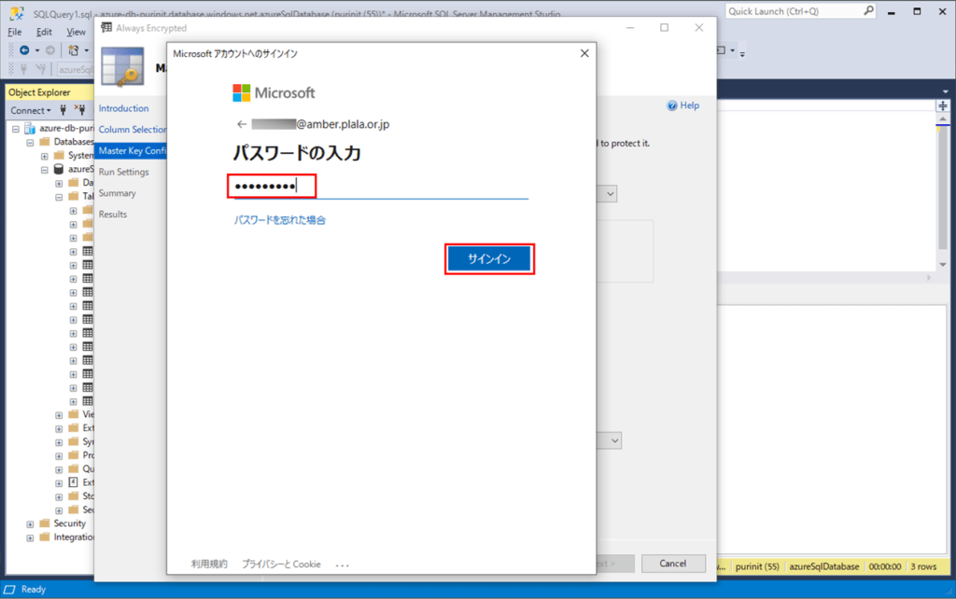
Task: Open the View menu in SSMS
Action: pos(76,32)
